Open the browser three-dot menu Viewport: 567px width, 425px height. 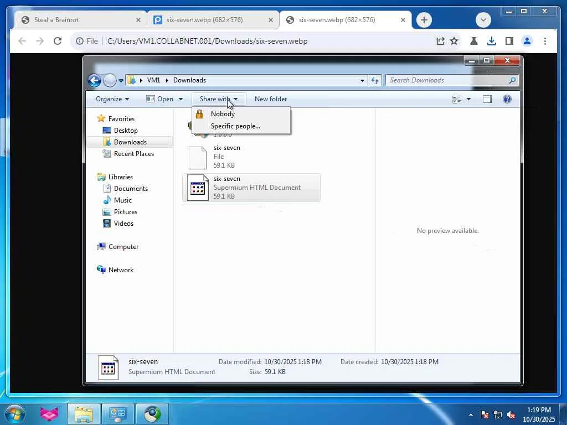coord(545,41)
